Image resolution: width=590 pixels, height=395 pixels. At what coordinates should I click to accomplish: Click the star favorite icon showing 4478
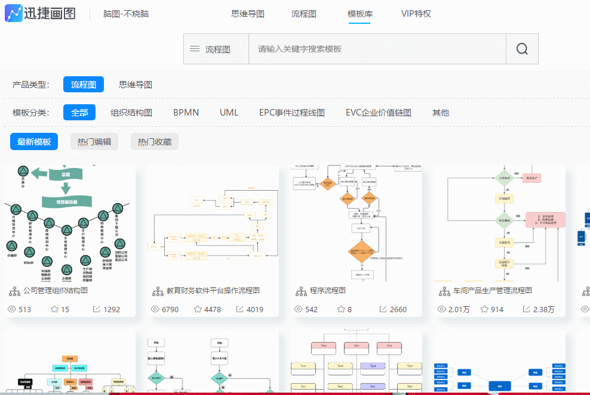tap(198, 309)
